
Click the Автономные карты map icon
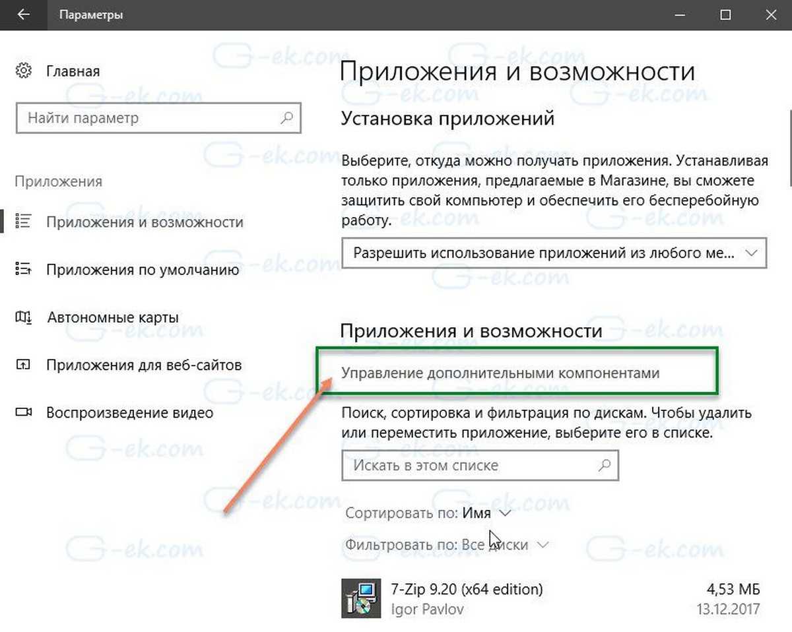23,317
